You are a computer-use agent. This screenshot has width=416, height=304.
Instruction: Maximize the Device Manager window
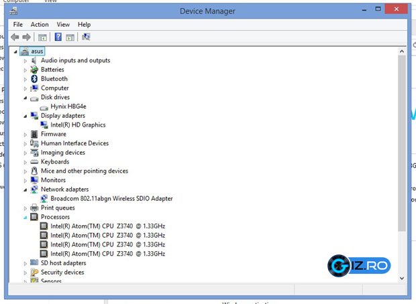point(378,9)
